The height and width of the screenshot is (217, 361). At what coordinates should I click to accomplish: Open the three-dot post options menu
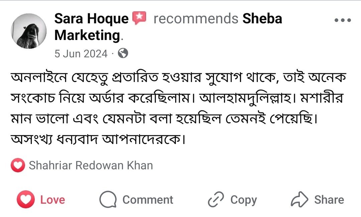pos(343,20)
